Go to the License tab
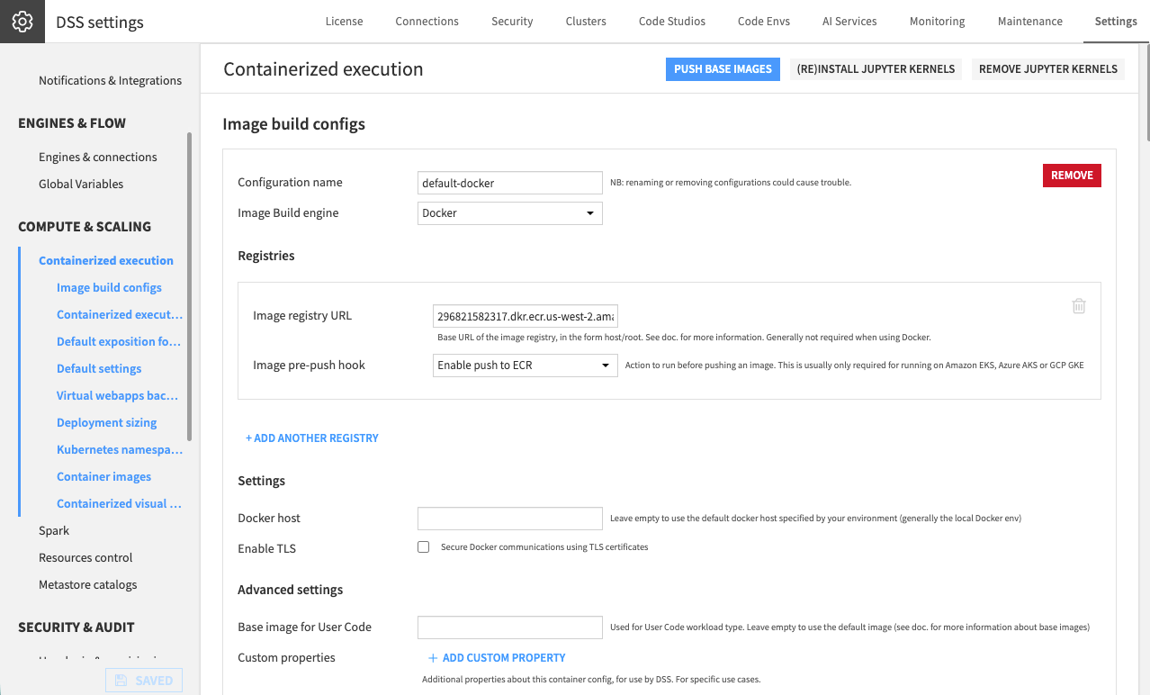This screenshot has height=695, width=1150. (344, 22)
